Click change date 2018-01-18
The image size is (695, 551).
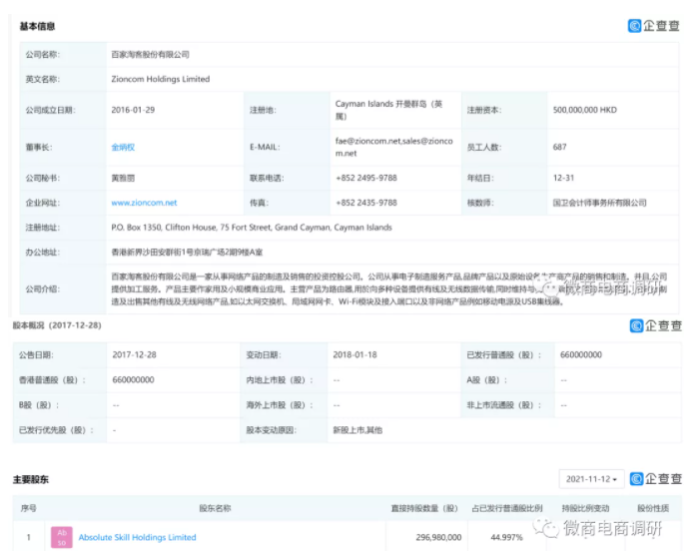354,354
